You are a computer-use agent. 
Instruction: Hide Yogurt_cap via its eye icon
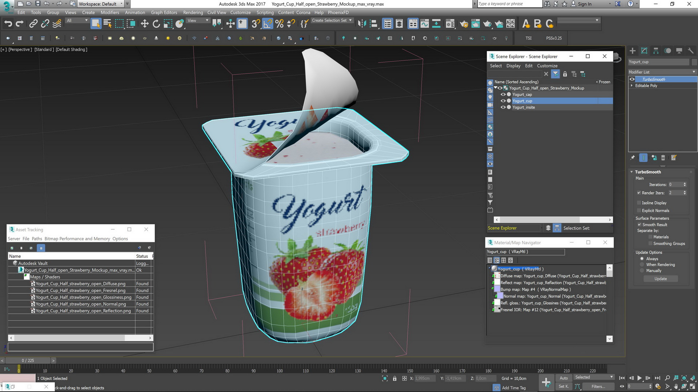503,94
